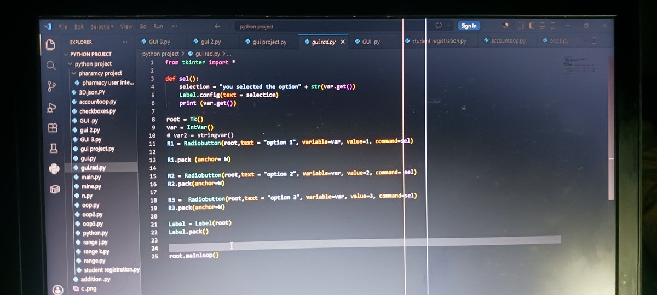The height and width of the screenshot is (295, 657).
Task: Collapse the pharamcy project folder
Action: [100, 73]
